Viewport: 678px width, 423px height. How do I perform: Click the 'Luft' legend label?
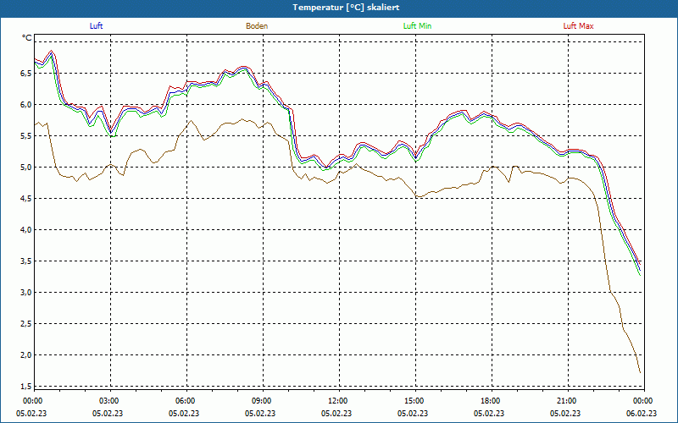pos(96,26)
